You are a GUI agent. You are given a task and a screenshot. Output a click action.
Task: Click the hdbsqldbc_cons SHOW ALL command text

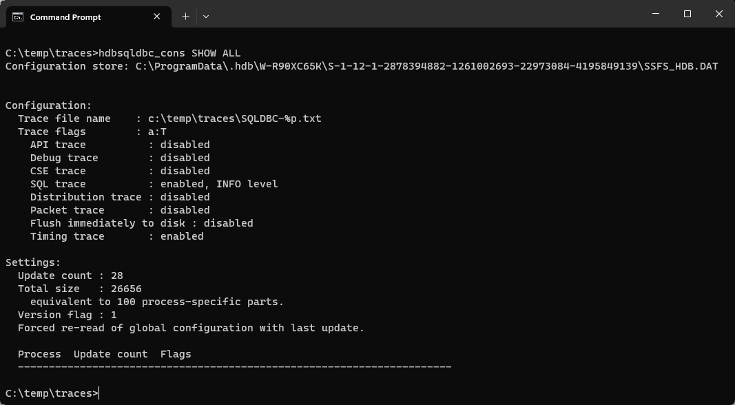(169, 53)
